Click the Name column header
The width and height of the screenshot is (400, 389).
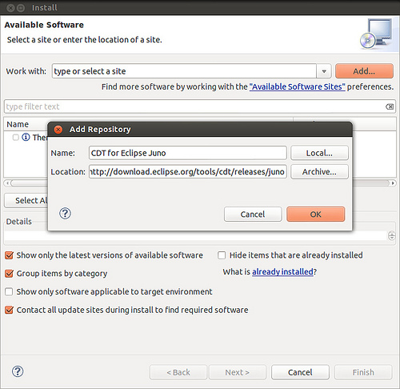click(x=18, y=124)
